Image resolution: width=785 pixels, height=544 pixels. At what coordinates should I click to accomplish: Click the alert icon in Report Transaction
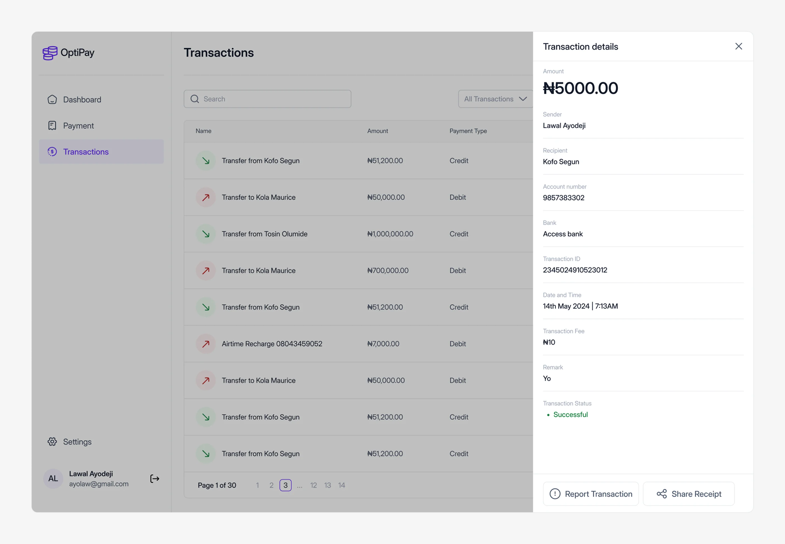[555, 494]
